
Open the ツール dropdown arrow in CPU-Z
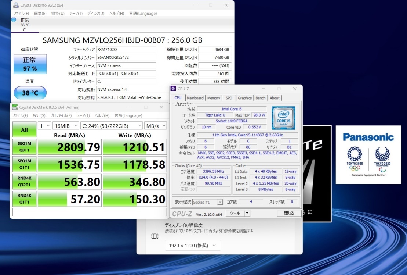pyautogui.click(x=247, y=213)
